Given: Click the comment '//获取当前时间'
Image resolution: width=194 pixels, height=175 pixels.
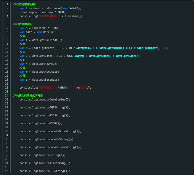Looking at the screenshot, I should click(x=23, y=24).
